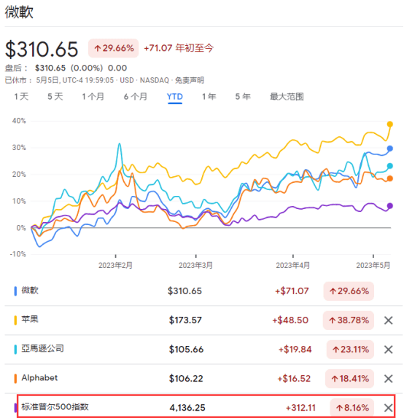Click the 盘后 after-hours price line
This screenshot has height=418, width=404.
click(66, 68)
